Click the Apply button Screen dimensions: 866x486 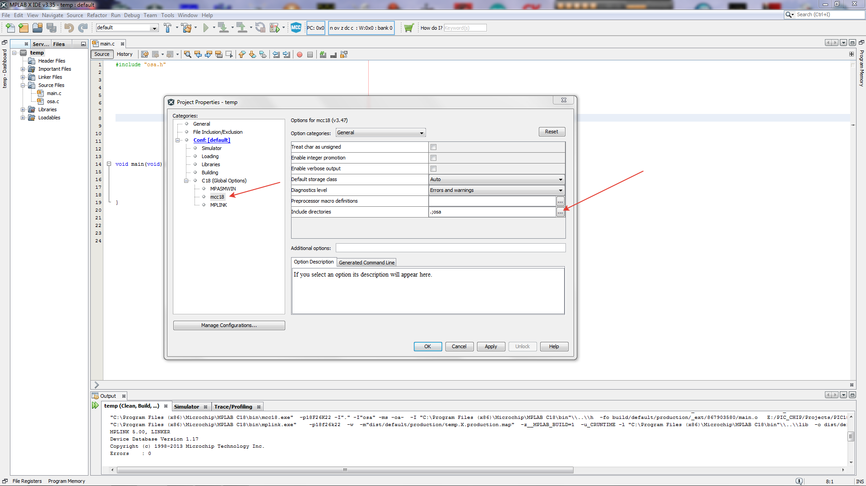(x=491, y=347)
